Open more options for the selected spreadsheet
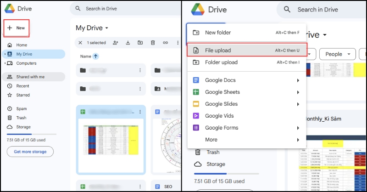Viewport: 367px width, 192px height. click(x=140, y=112)
